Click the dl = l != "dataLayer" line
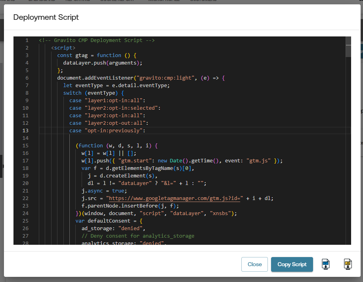The image size is (363, 282). coord(147,183)
